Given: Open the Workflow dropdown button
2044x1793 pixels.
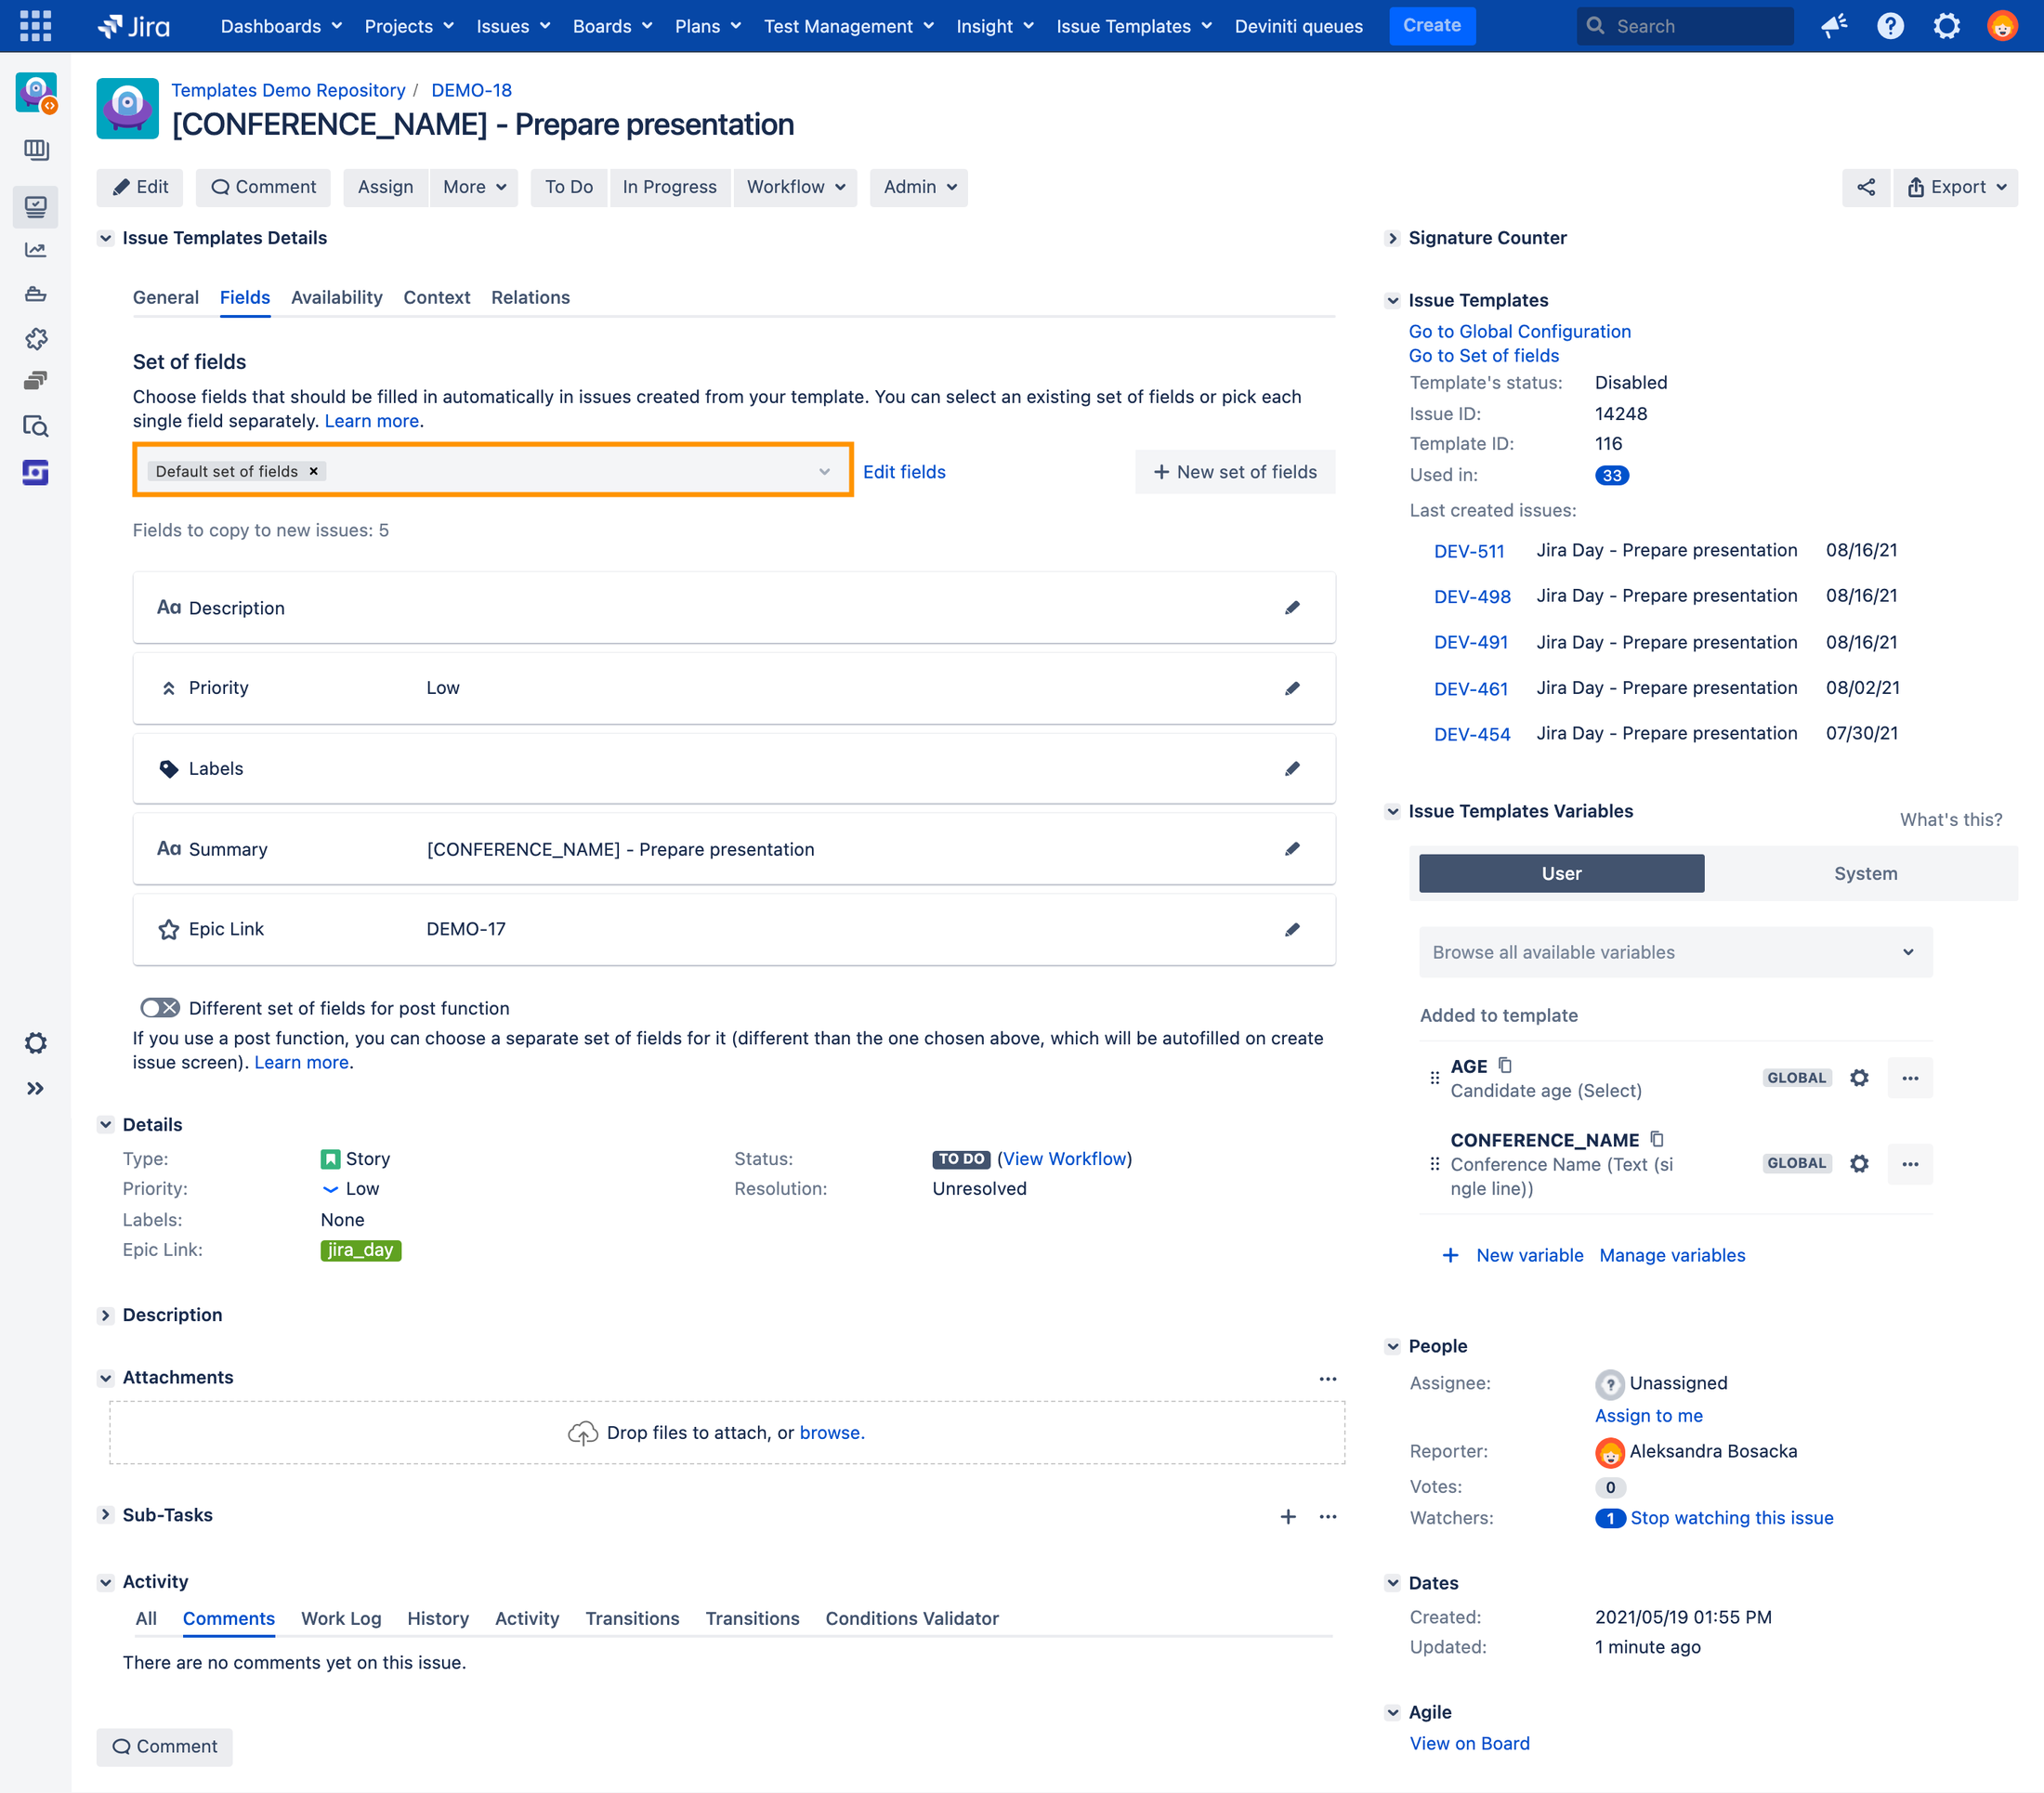Looking at the screenshot, I should click(795, 187).
